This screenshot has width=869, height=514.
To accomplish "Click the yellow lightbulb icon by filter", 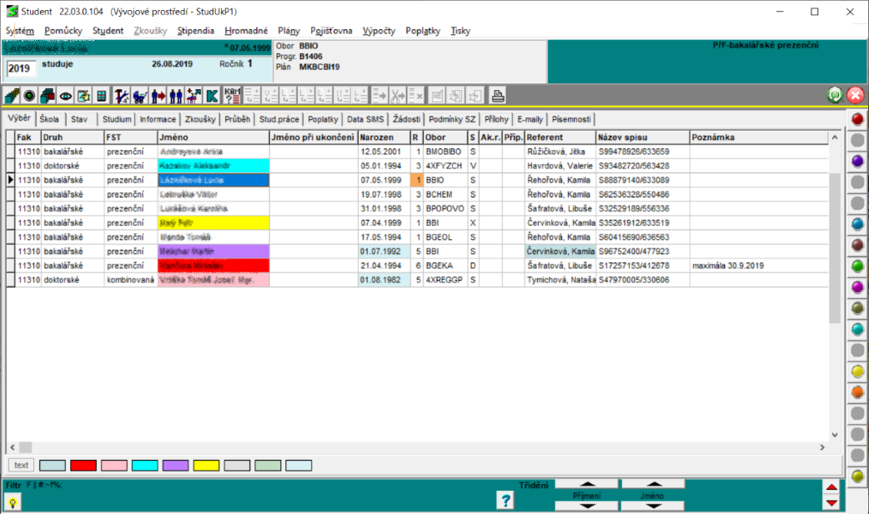I will 13,502.
